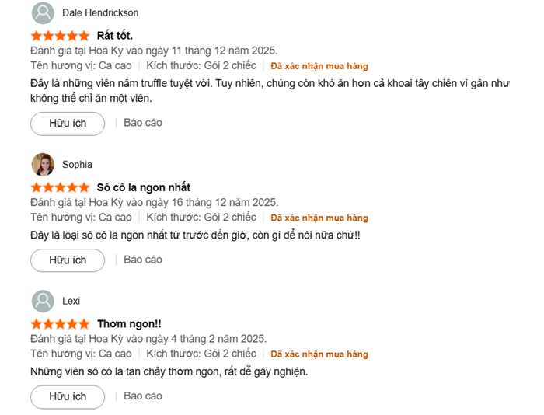Image resolution: width=544 pixels, height=415 pixels.
Task: Open the "Rất tốt." review title
Action: pos(115,36)
